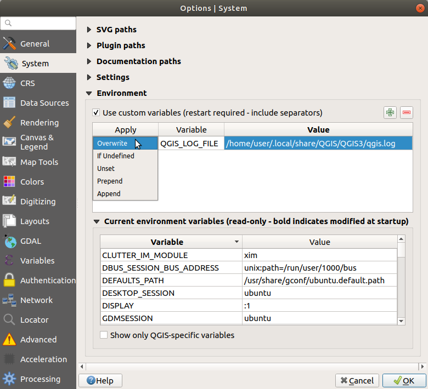Switch to the Network settings tab
This screenshot has width=428, height=389.
click(36, 300)
